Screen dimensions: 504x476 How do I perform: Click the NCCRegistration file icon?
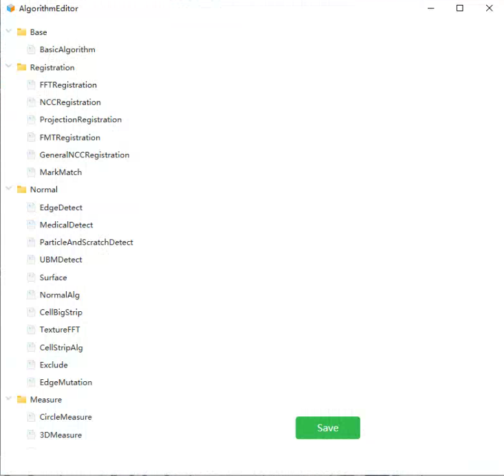tap(31, 102)
